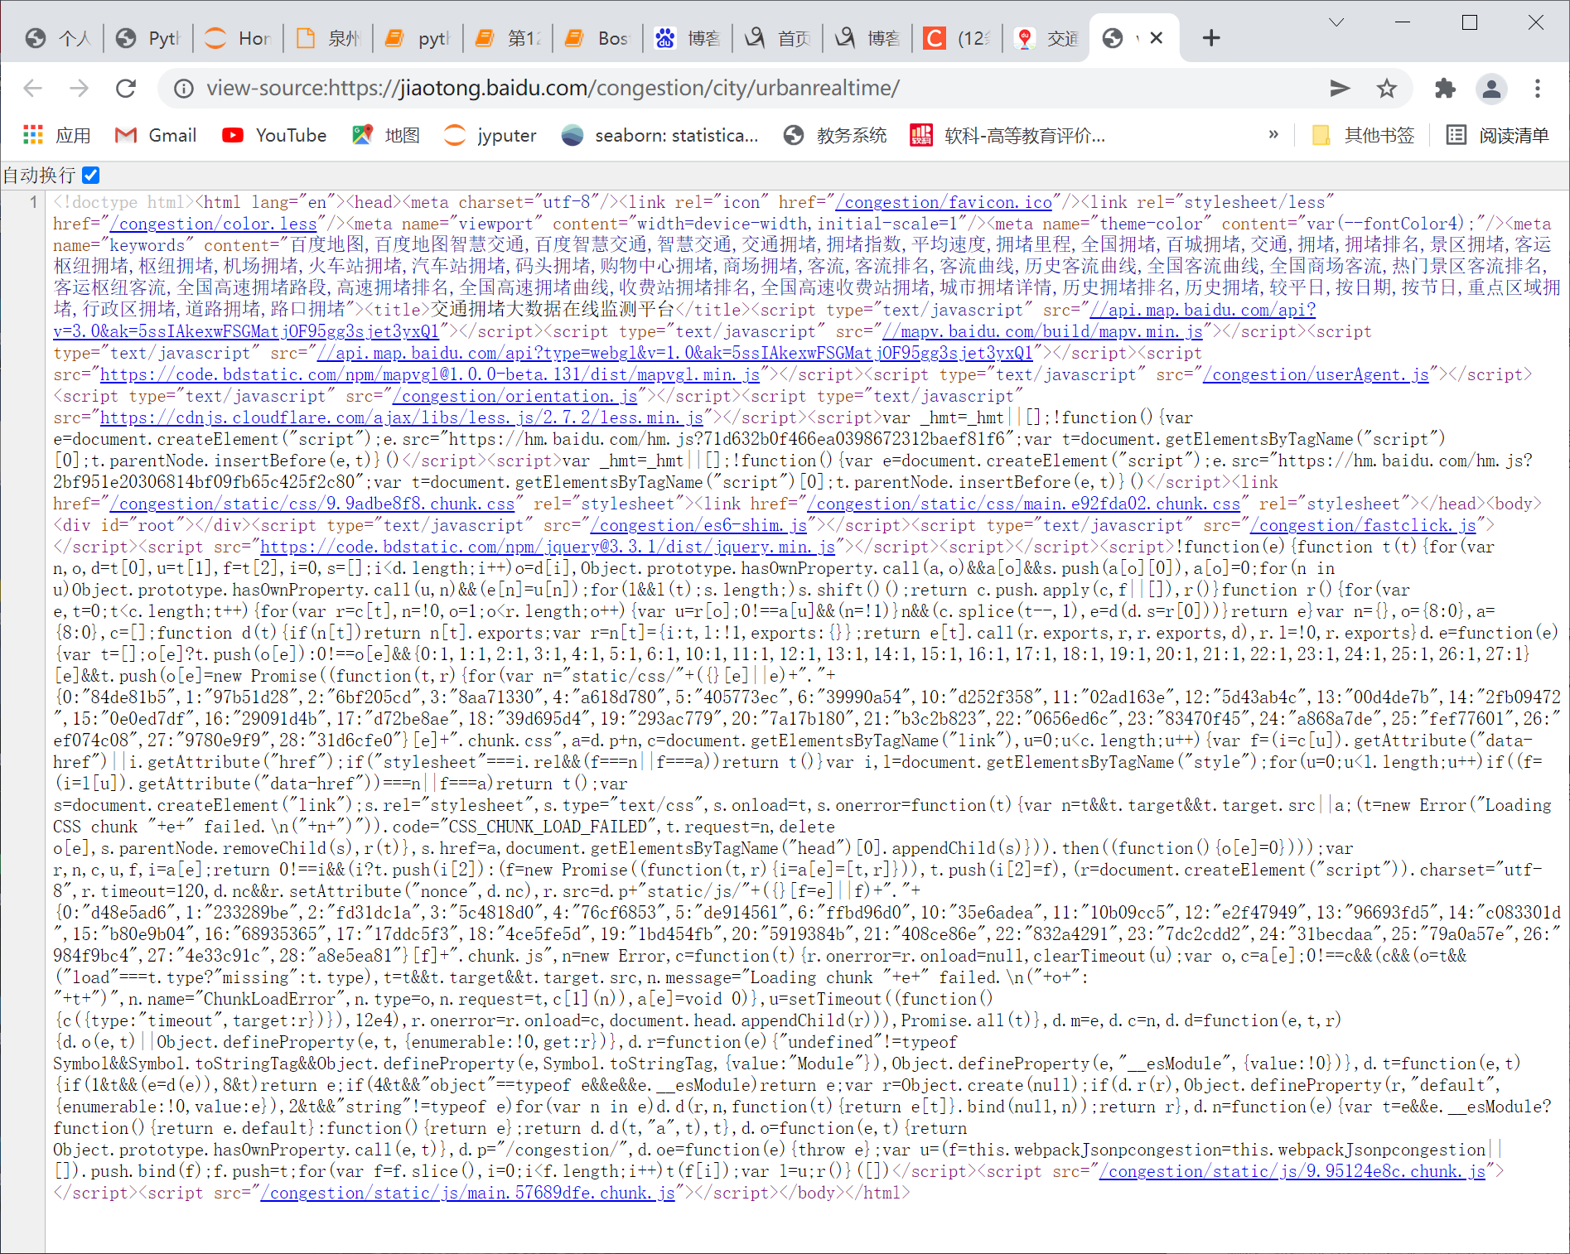Viewport: 1570px width, 1254px height.
Task: View site information icon in address bar
Action: pyautogui.click(x=184, y=88)
